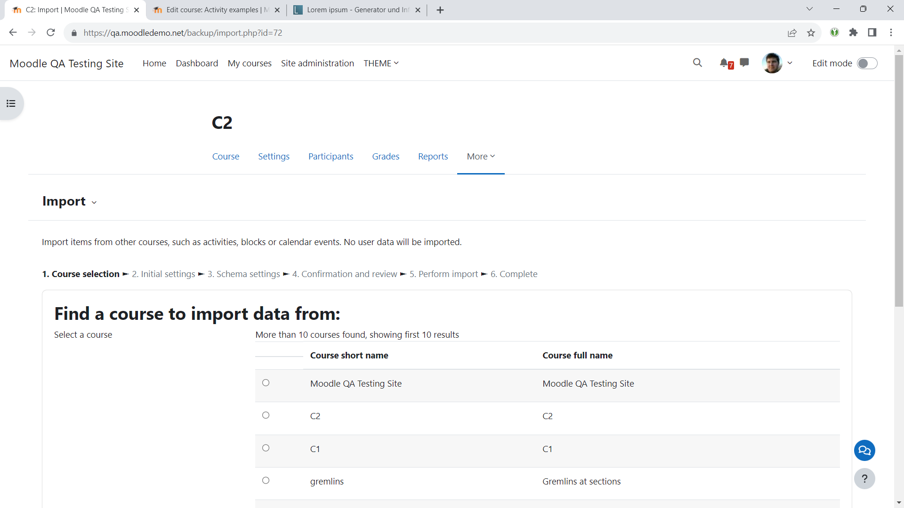Open My courses
The width and height of the screenshot is (904, 508).
(250, 63)
